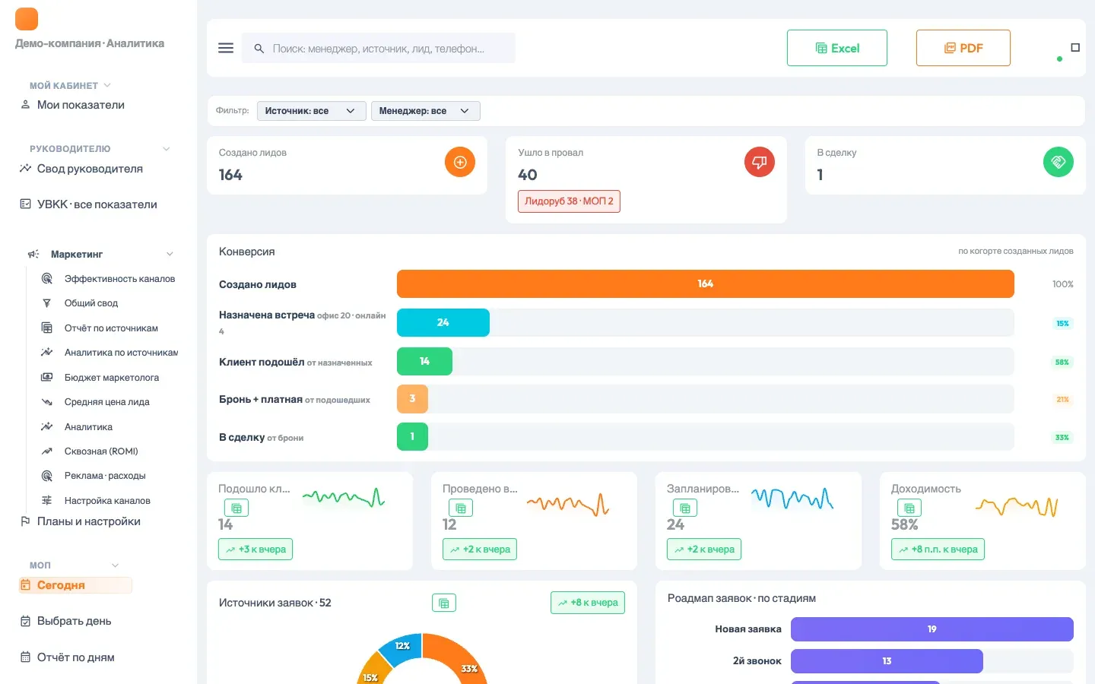Open Выбрать день
This screenshot has width=1095, height=684.
click(x=66, y=621)
